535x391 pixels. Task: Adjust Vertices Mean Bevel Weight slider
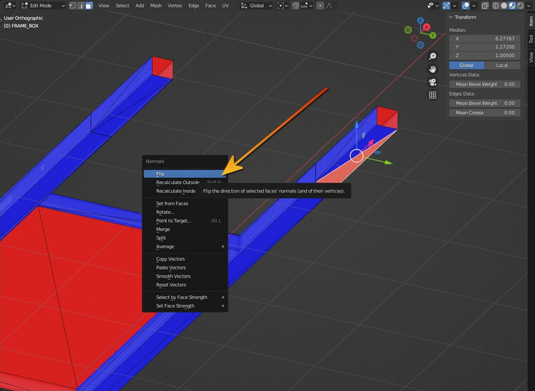(x=484, y=84)
